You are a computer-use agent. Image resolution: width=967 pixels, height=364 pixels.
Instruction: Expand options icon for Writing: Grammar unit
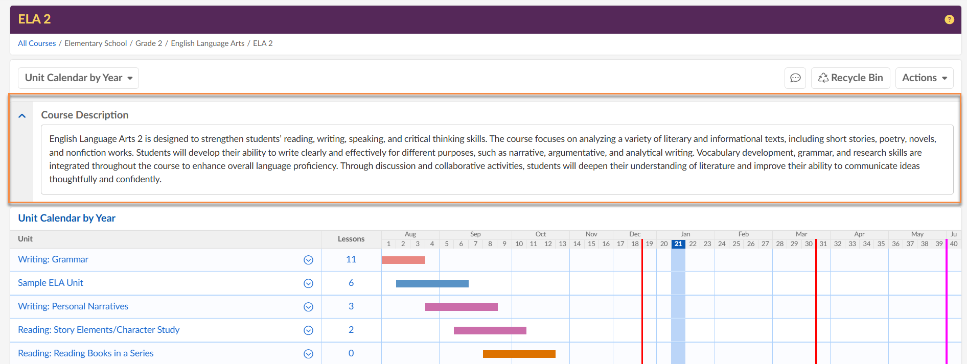click(308, 260)
